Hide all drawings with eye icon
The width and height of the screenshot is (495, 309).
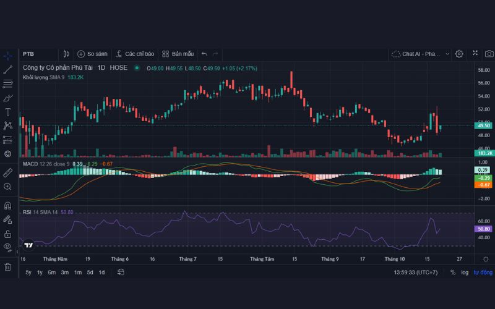8,247
